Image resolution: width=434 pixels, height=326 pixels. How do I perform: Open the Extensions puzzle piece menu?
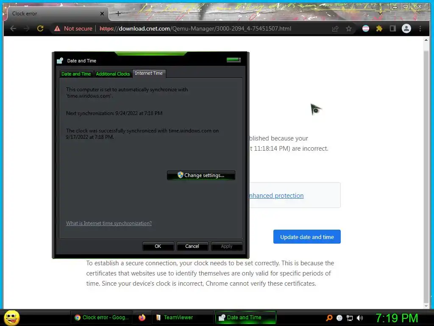click(379, 28)
